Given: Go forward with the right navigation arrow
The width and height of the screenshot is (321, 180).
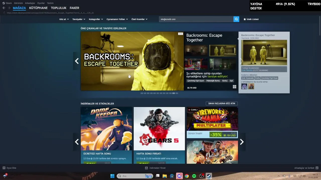Looking at the screenshot, I should (x=9, y=8).
